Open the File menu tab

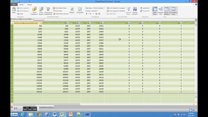14,5
